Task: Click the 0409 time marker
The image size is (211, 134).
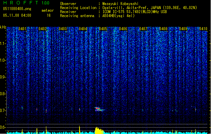Action: click(183, 29)
